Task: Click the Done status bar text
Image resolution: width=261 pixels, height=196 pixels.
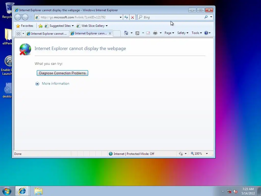Action: point(18,154)
